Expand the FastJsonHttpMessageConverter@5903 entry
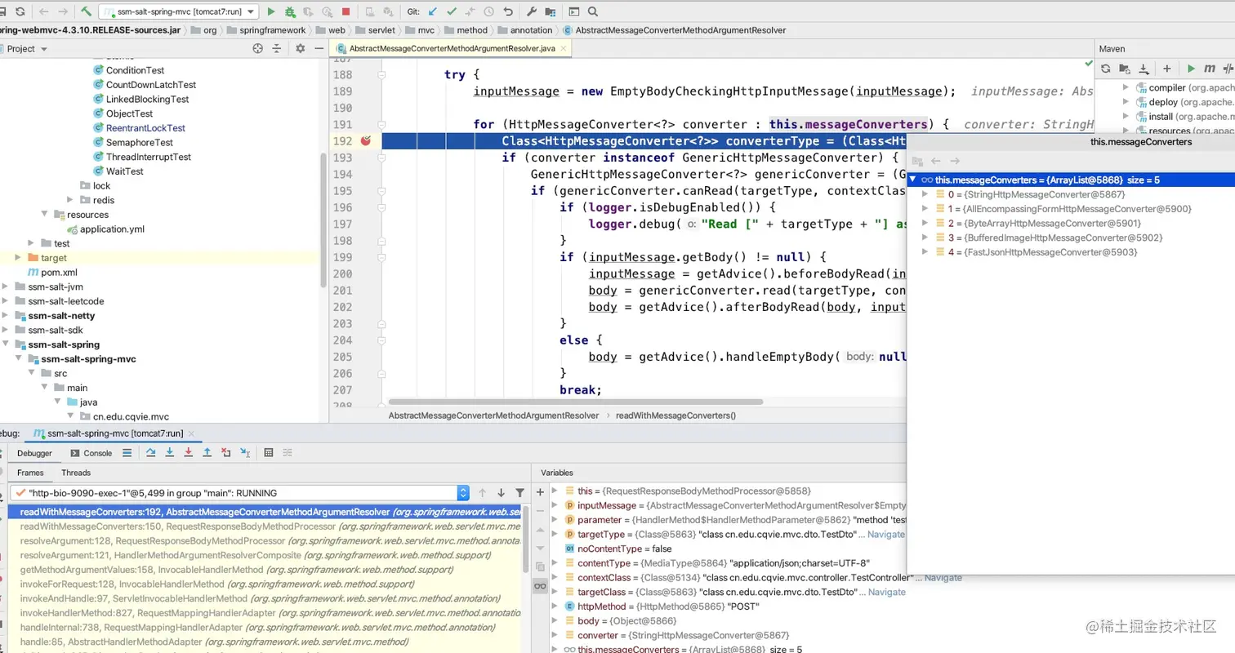 (x=925, y=252)
